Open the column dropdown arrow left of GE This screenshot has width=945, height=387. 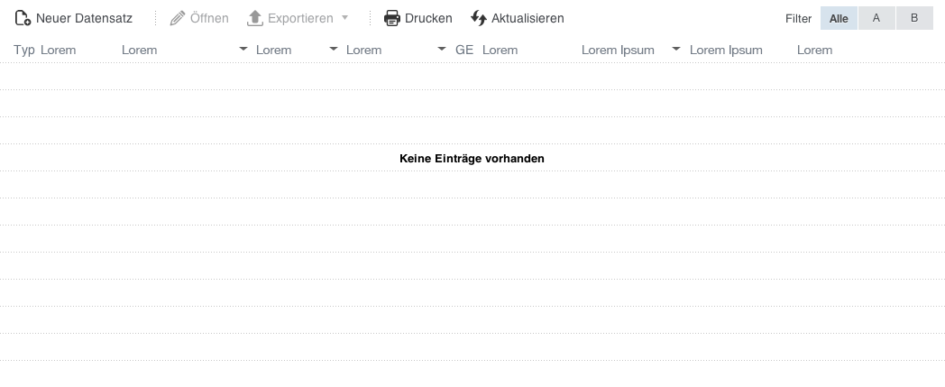tap(442, 50)
